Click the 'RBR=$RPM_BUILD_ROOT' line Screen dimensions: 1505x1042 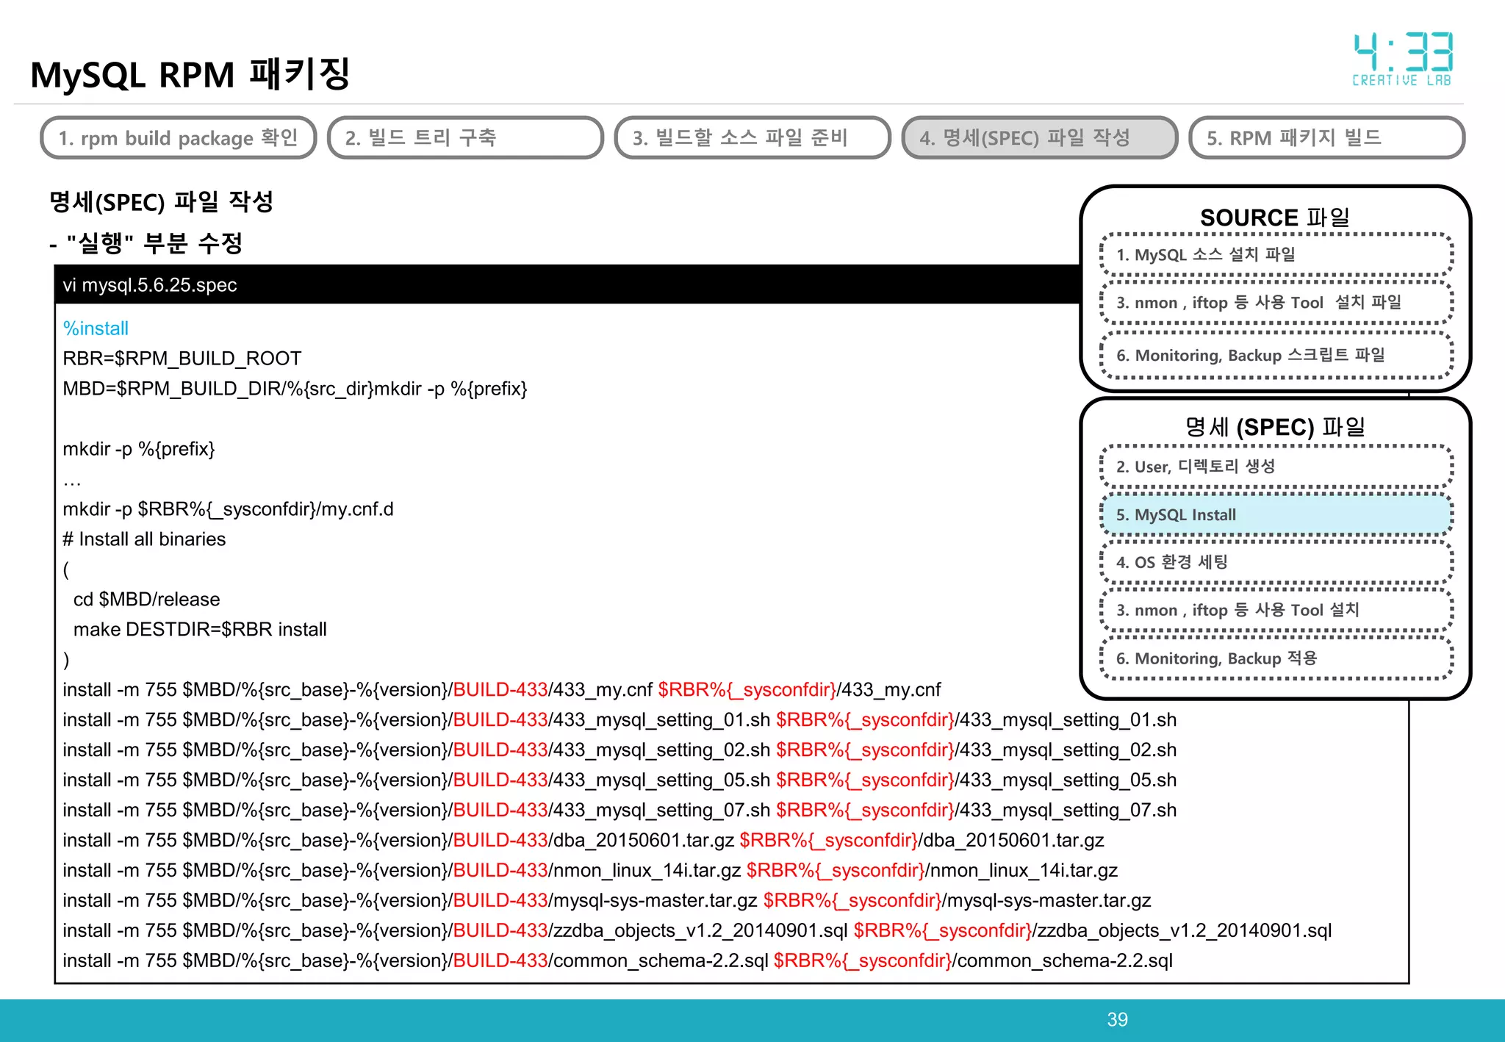(x=182, y=359)
